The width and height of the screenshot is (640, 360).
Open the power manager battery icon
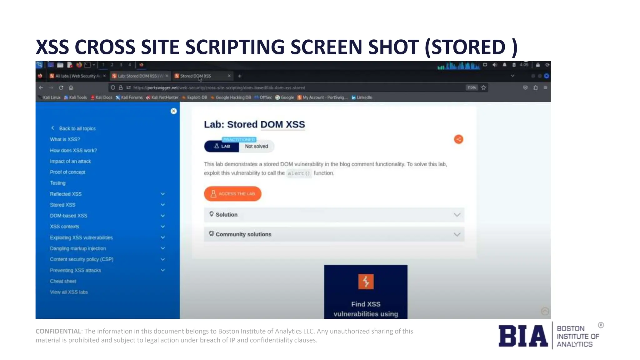point(514,65)
